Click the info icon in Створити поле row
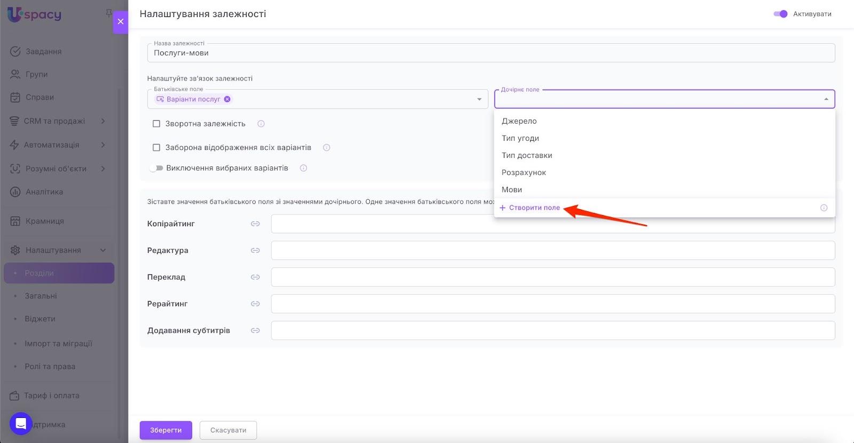854x443 pixels. [x=824, y=208]
